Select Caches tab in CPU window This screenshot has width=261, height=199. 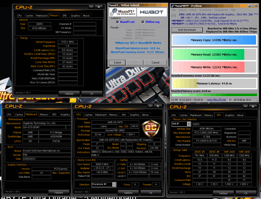(88, 115)
